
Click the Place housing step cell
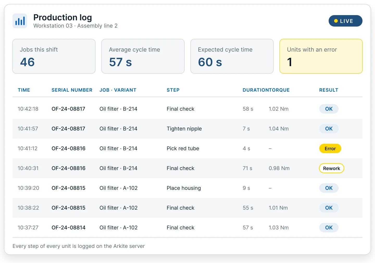184,188
